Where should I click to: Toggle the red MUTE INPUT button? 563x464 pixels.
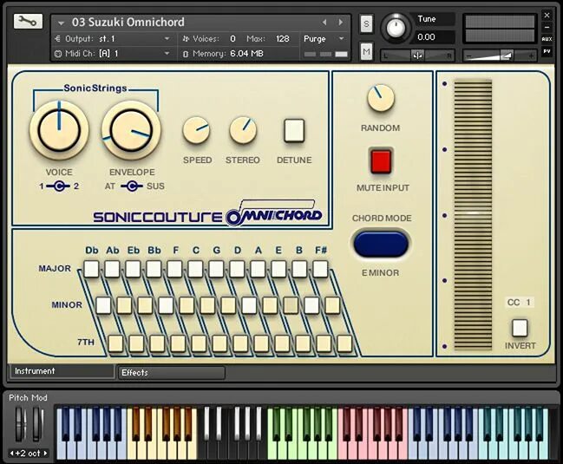pos(381,161)
